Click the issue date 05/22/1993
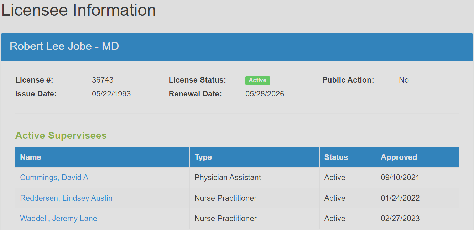 pyautogui.click(x=111, y=94)
